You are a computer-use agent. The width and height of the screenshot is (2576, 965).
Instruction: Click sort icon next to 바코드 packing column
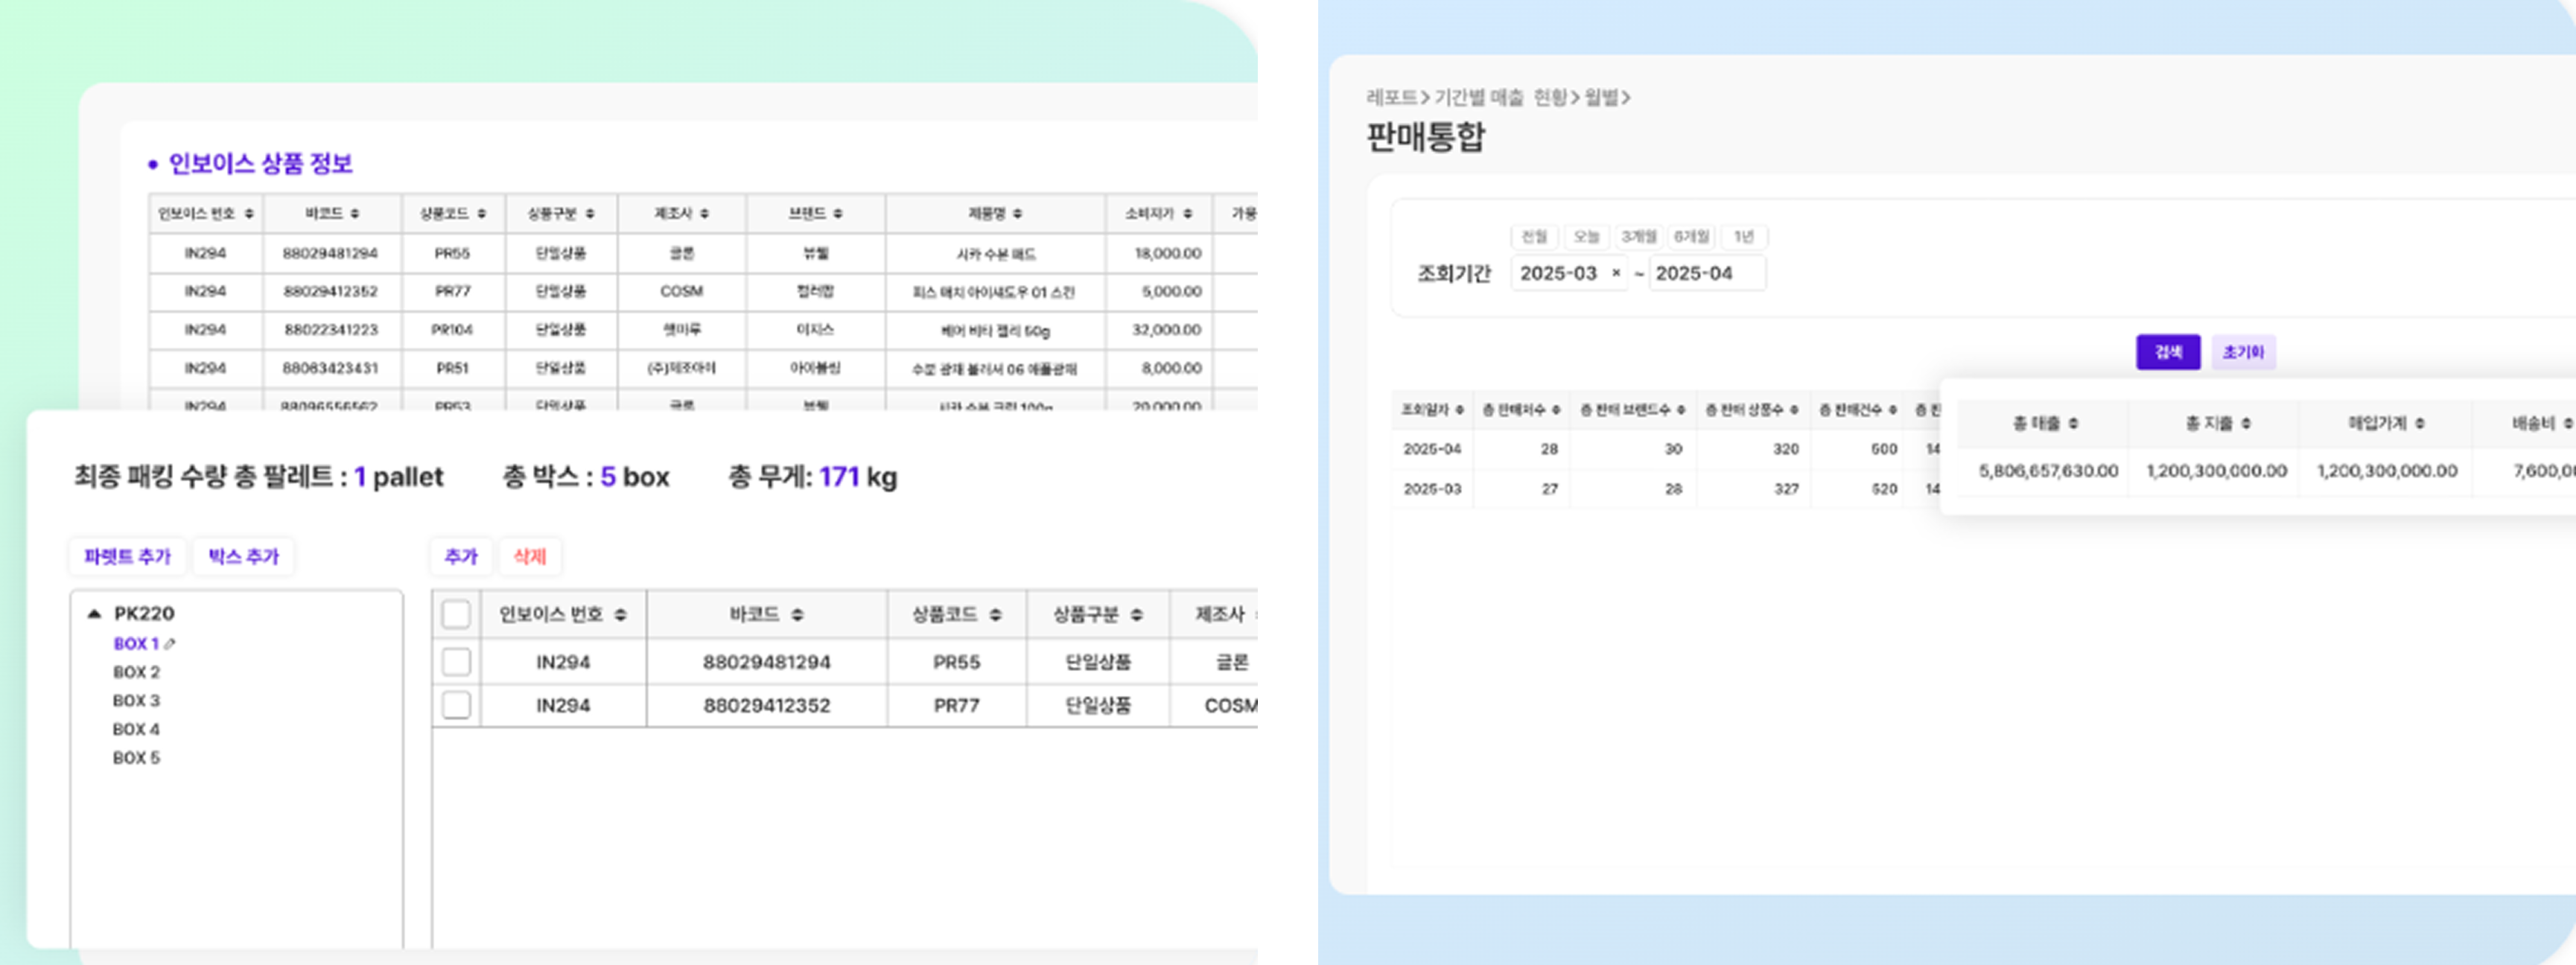[797, 615]
